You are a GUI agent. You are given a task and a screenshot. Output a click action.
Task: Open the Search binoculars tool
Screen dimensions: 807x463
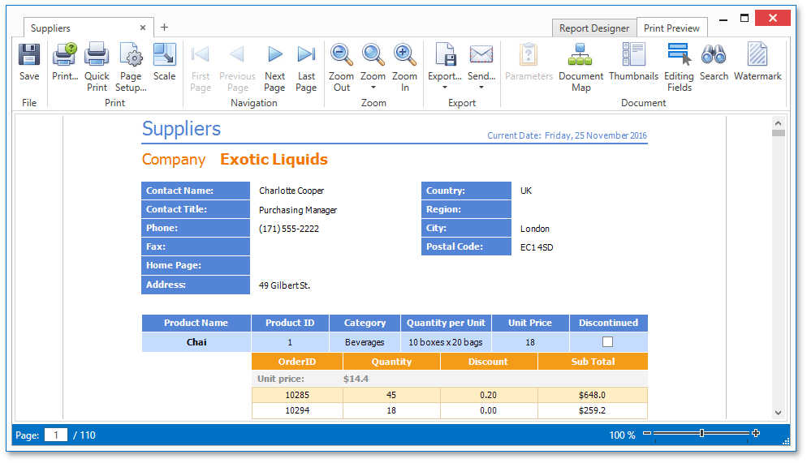click(x=714, y=55)
